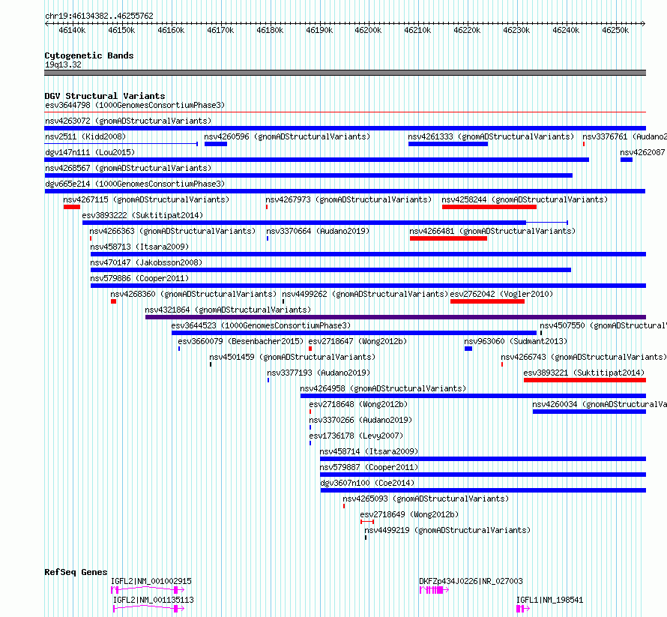Click esv2718647 (Wong2012b) variant label
The width and height of the screenshot is (667, 617).
coord(357,341)
